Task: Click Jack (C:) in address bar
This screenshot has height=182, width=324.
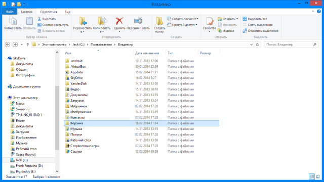Action: click(x=78, y=44)
